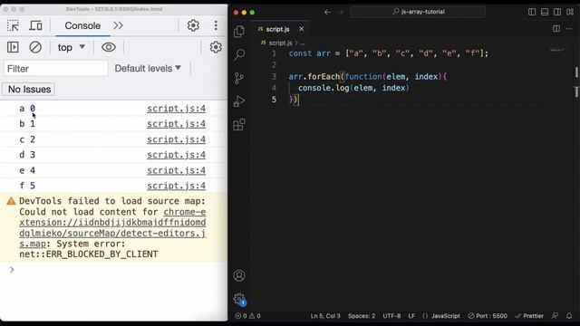Open Default levels log dropdown
Image resolution: width=580 pixels, height=326 pixels.
[148, 68]
